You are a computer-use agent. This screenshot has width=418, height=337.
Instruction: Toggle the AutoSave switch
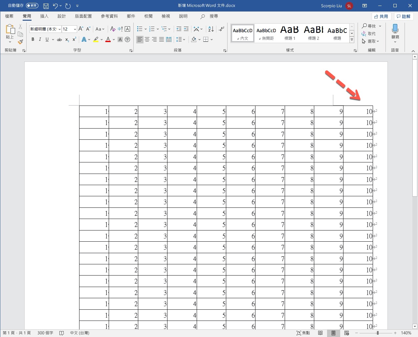coord(32,6)
